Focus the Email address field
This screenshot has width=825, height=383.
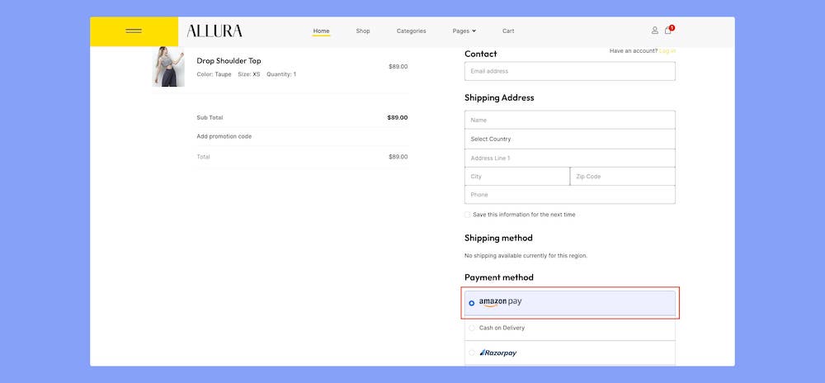(569, 71)
